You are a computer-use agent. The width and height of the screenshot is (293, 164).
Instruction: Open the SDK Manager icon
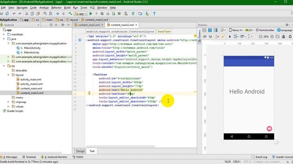(x=147, y=14)
